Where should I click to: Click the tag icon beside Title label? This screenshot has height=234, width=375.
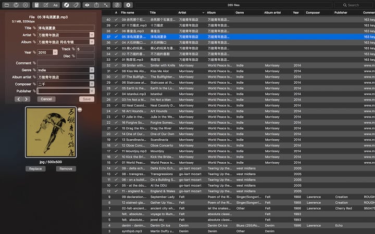click(34, 28)
